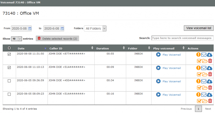Click the red trash icon for the 11:10:13 voicemail
The image size is (215, 113).
click(210, 74)
